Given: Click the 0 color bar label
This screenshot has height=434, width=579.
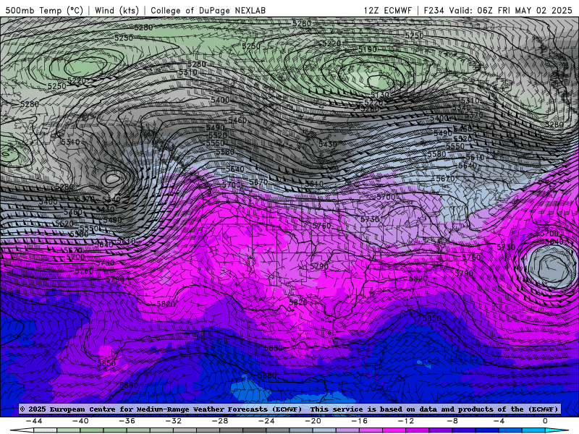Looking at the screenshot, I should pos(545,421).
